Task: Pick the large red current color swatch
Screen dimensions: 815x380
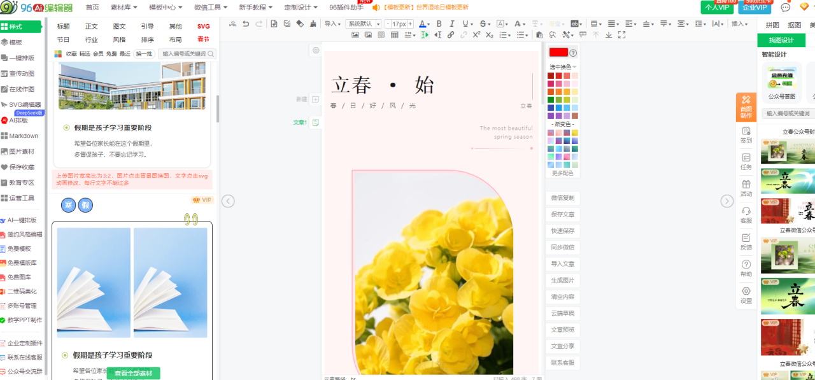Action: pos(558,52)
